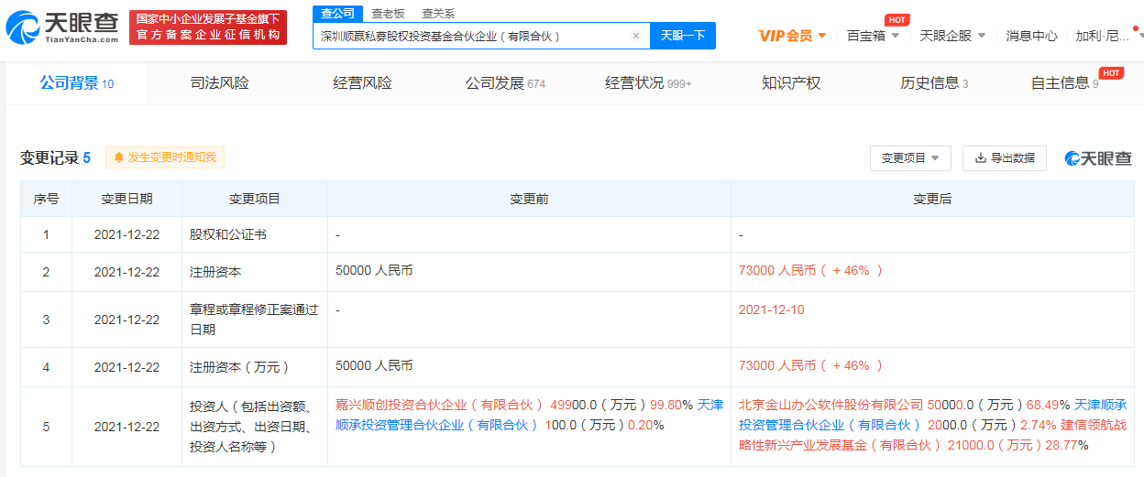Click the bell change-notification icon
Viewport: 1144px width, 477px height.
tap(118, 157)
